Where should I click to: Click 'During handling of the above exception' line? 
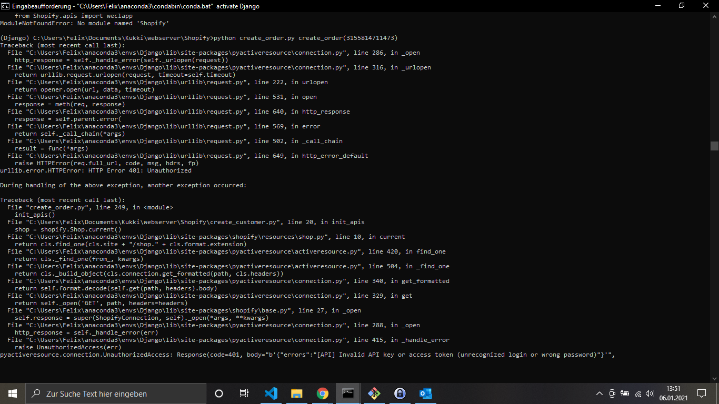point(123,185)
